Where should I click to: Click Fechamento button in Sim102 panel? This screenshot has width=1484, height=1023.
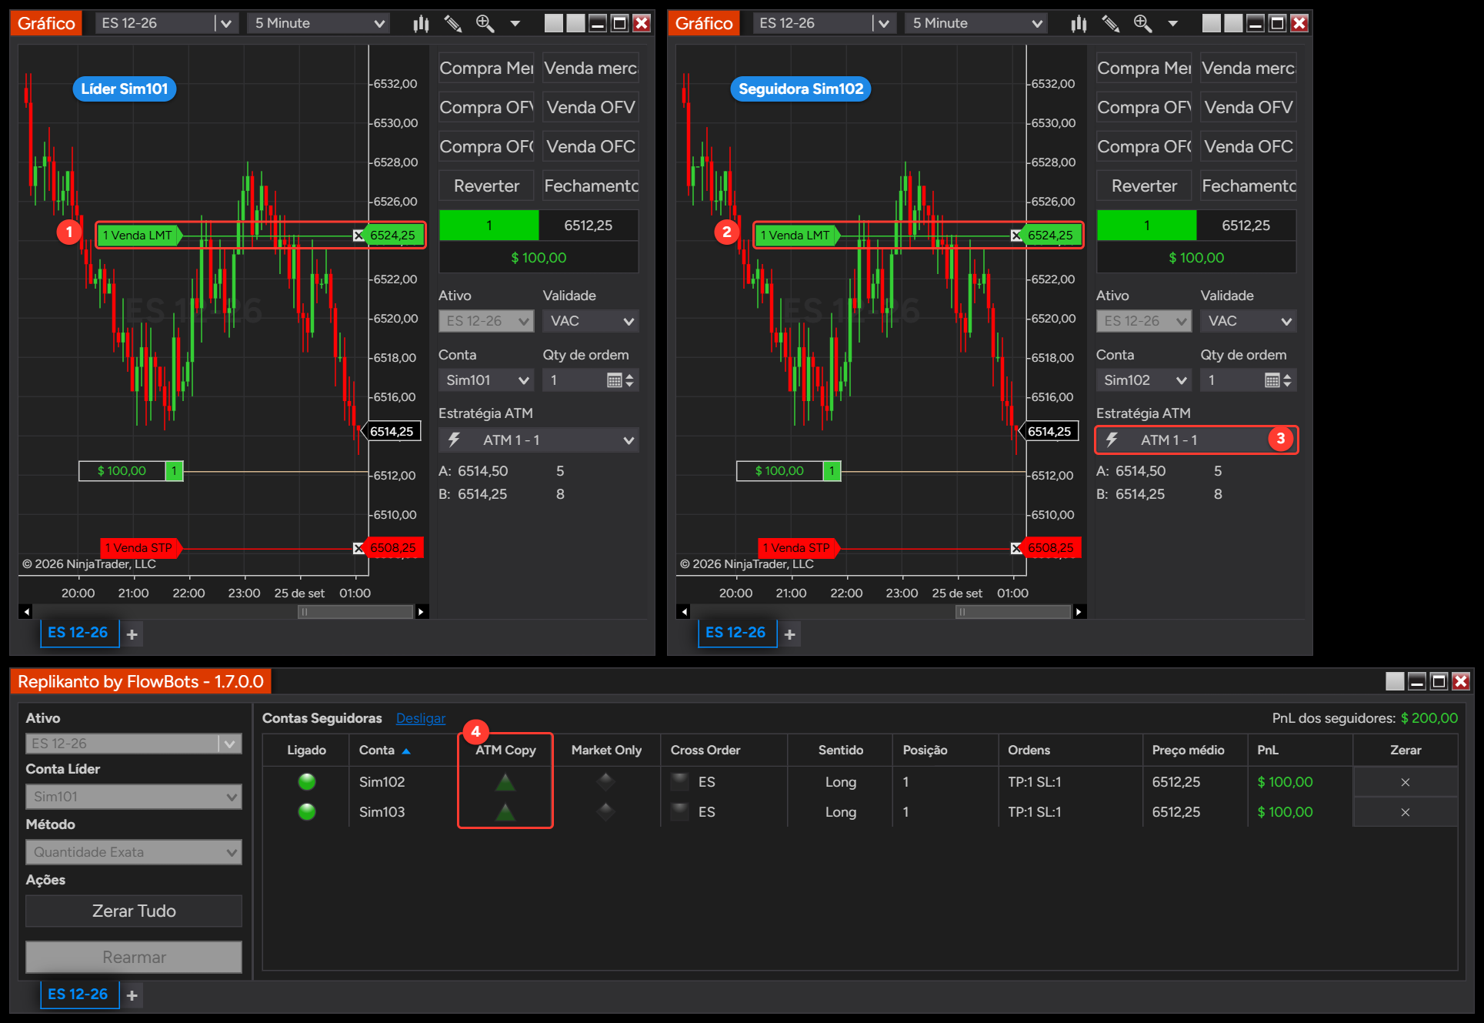tap(1249, 186)
